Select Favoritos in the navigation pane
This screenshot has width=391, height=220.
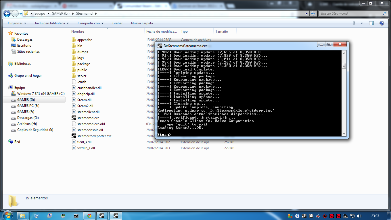[21, 34]
